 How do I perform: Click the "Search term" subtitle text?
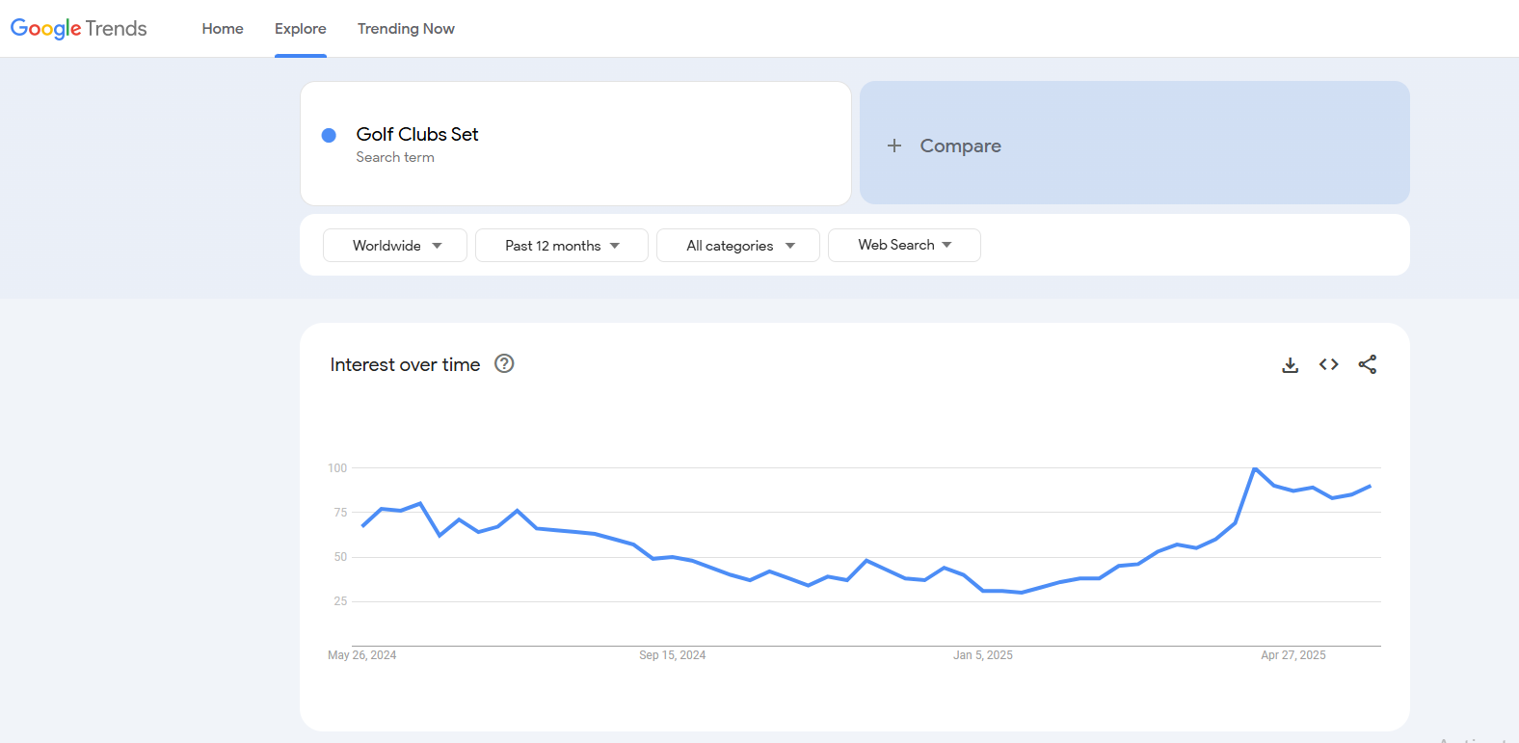click(395, 157)
